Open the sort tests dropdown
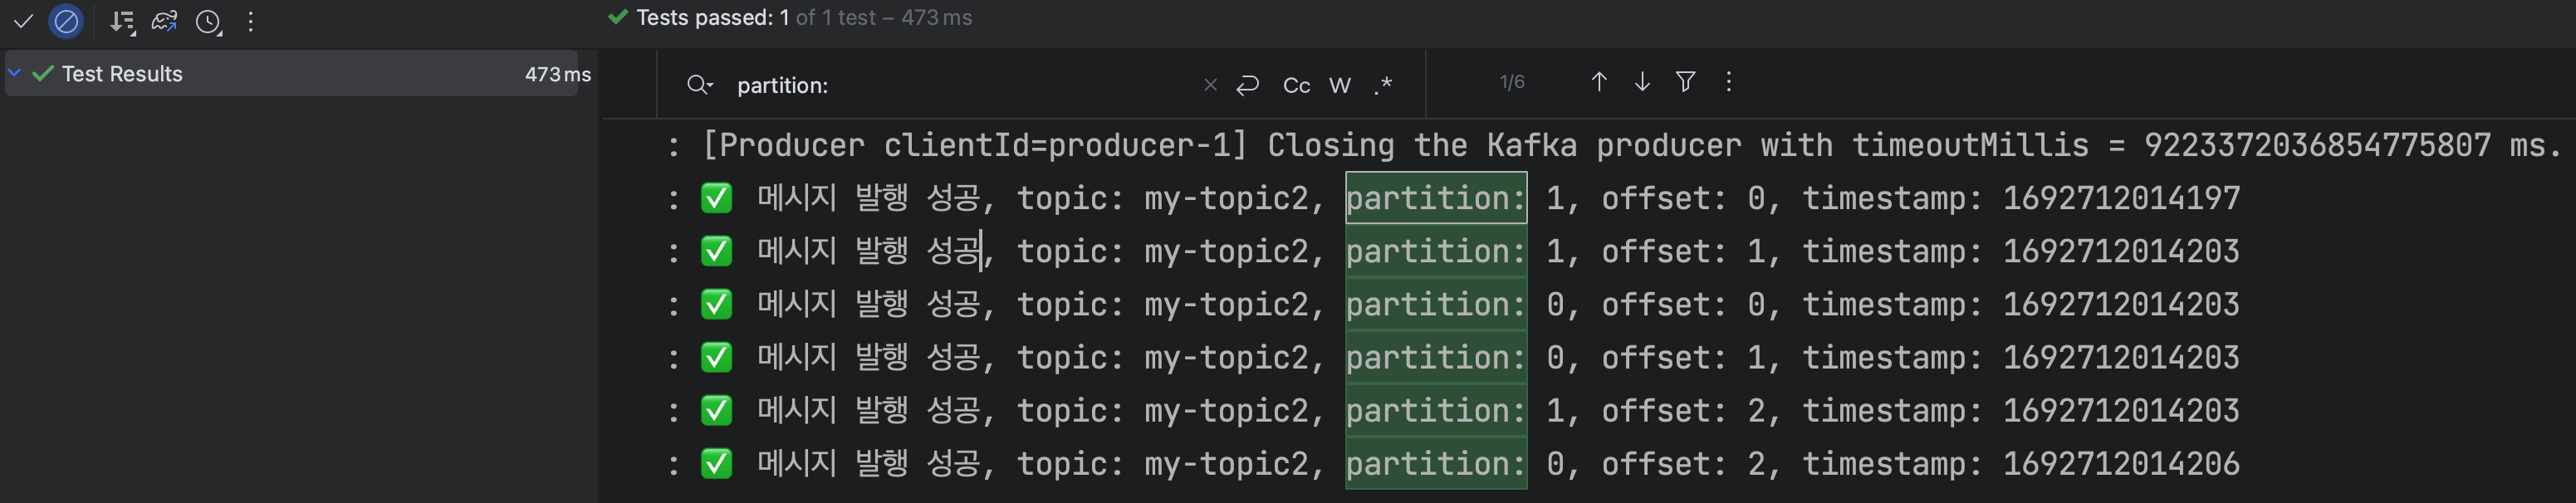2576x503 pixels. 122,22
